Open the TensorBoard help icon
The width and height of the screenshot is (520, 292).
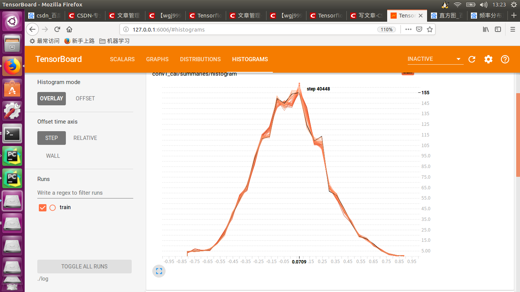point(505,59)
